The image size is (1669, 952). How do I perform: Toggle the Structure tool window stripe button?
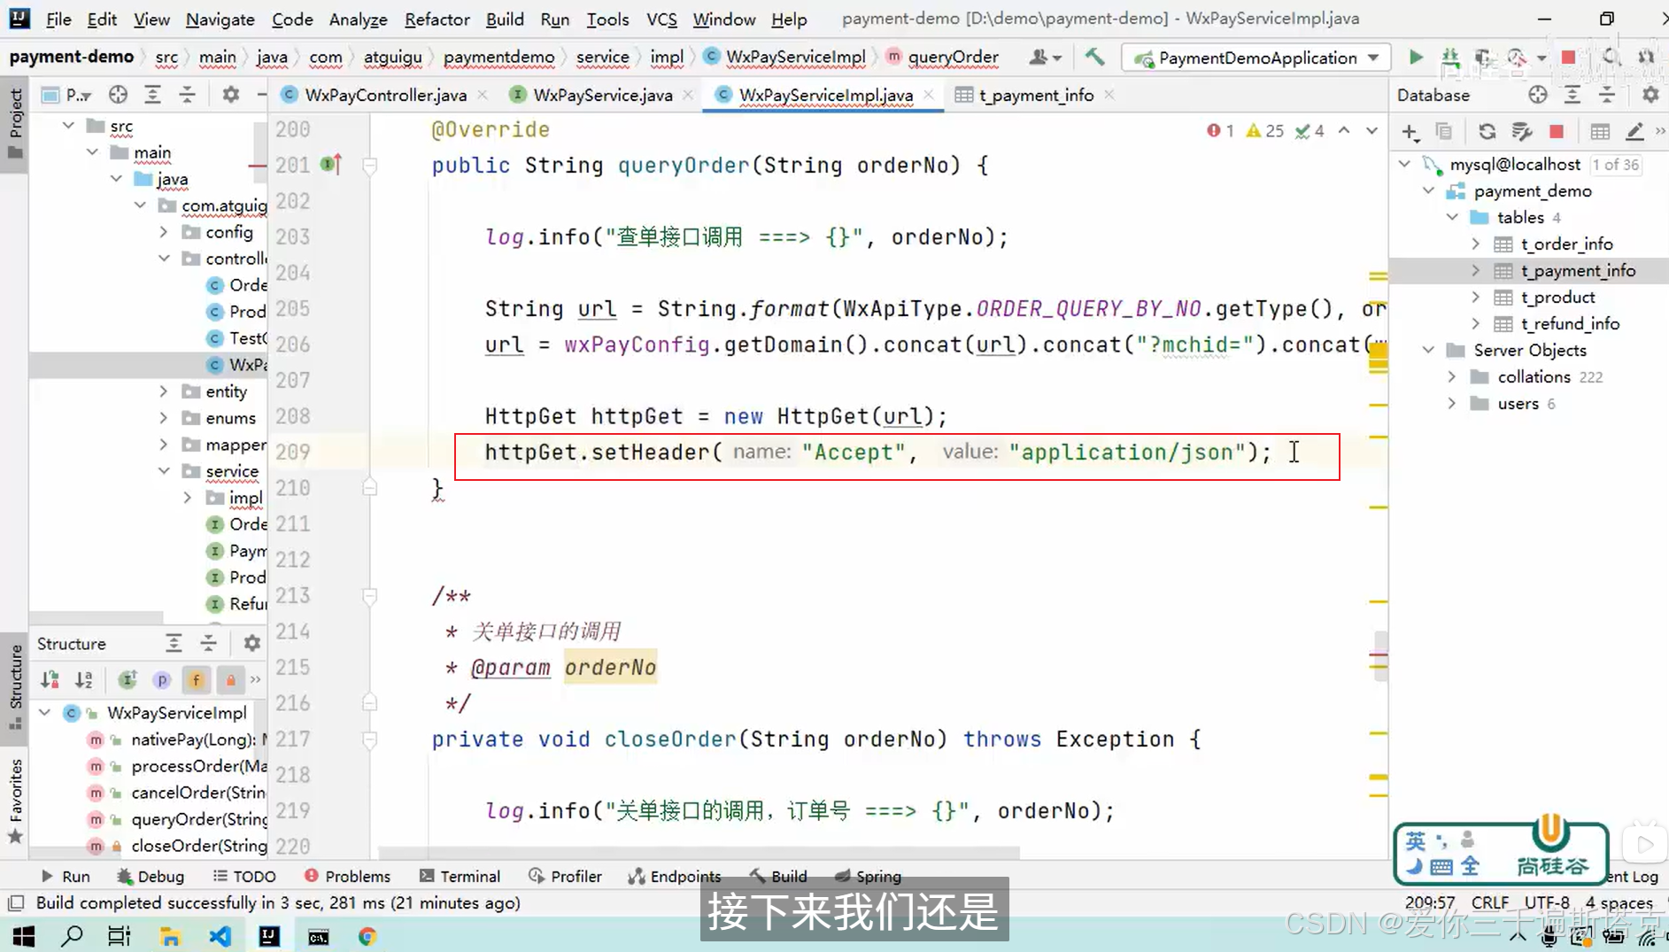(x=14, y=687)
